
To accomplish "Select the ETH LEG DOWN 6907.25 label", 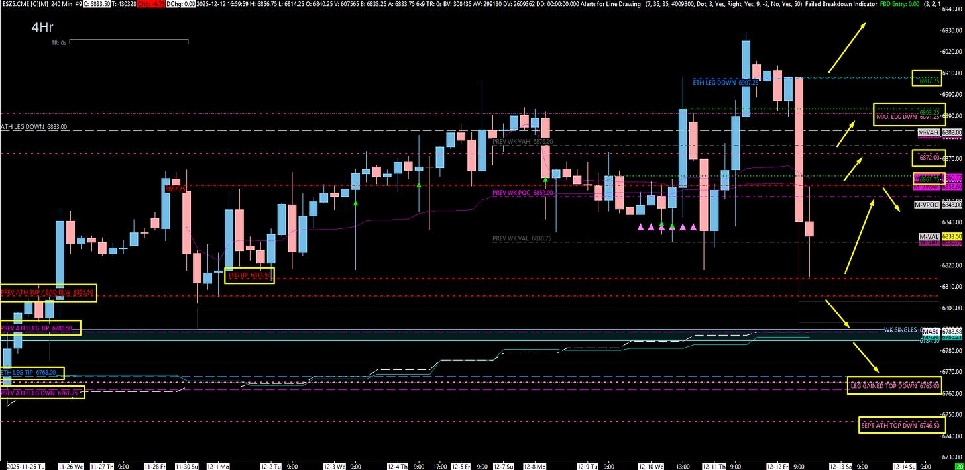I will point(726,83).
